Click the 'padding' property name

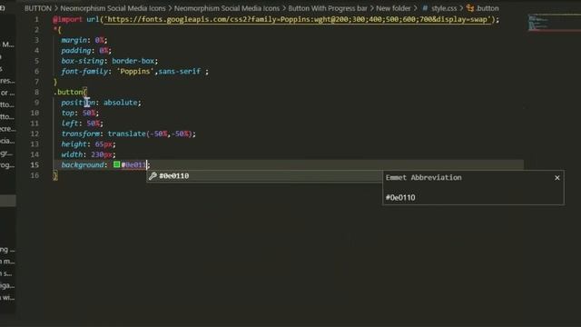point(76,51)
